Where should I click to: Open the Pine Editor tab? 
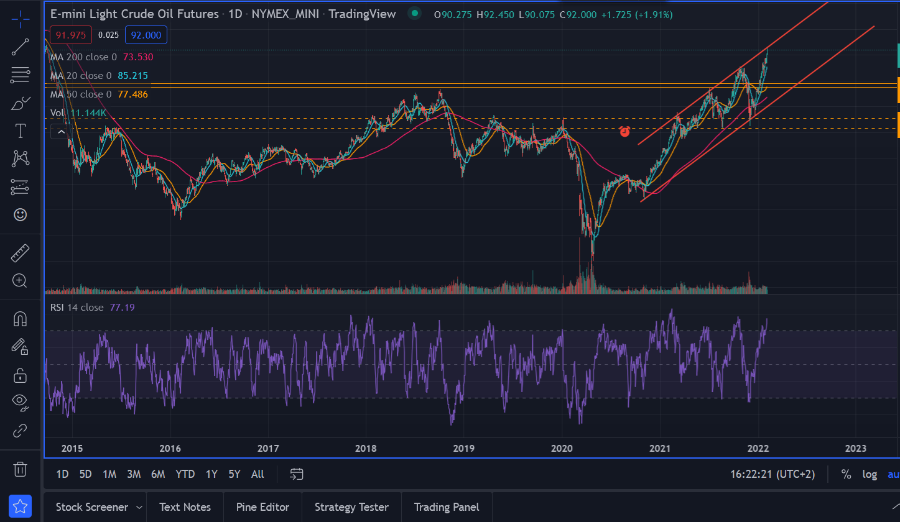point(262,507)
